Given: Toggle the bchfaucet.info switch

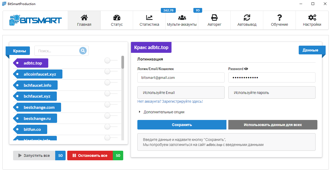Looking at the screenshot, I should [x=111, y=83].
